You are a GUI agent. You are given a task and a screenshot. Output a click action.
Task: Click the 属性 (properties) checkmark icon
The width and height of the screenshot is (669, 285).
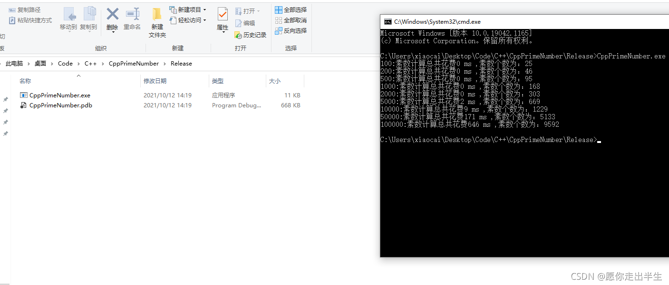point(223,14)
